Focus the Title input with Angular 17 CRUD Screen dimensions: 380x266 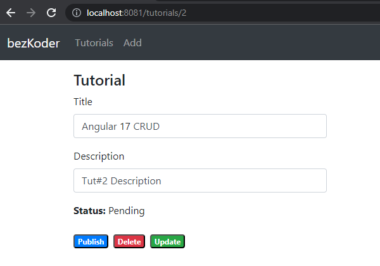point(200,126)
